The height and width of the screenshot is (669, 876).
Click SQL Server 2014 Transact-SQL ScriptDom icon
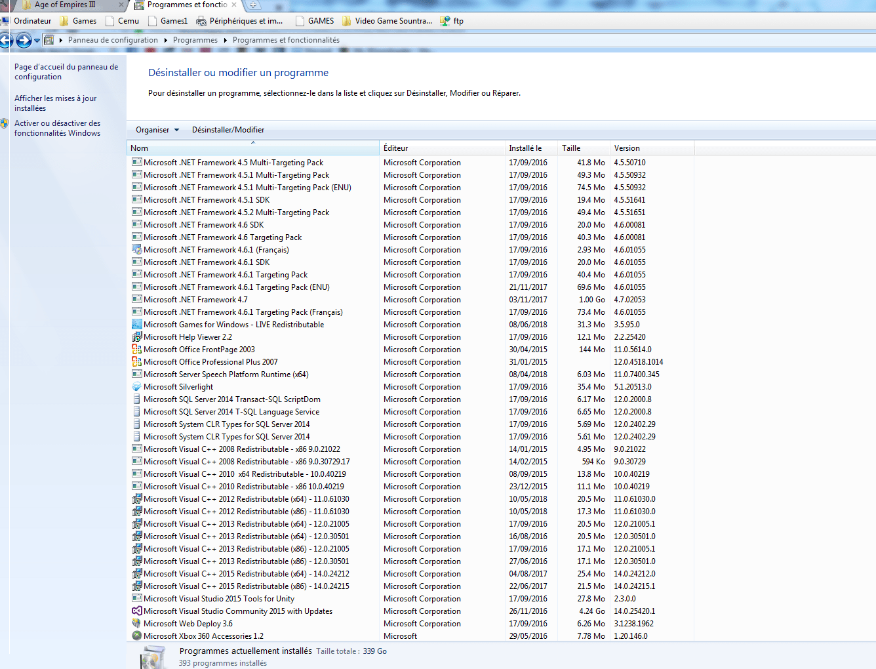tap(137, 399)
